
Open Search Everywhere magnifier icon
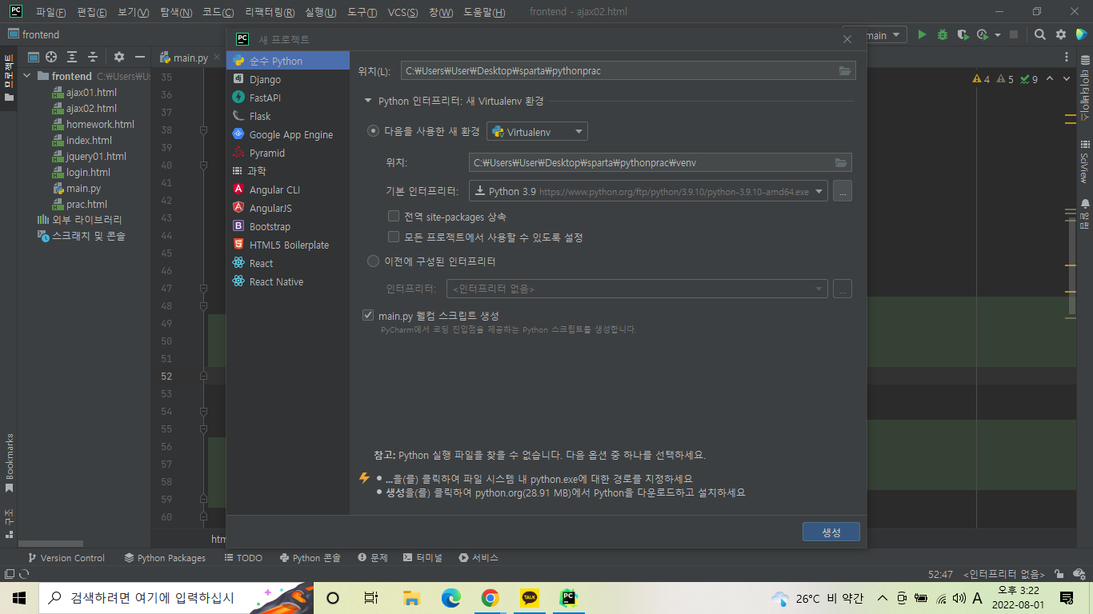1039,34
